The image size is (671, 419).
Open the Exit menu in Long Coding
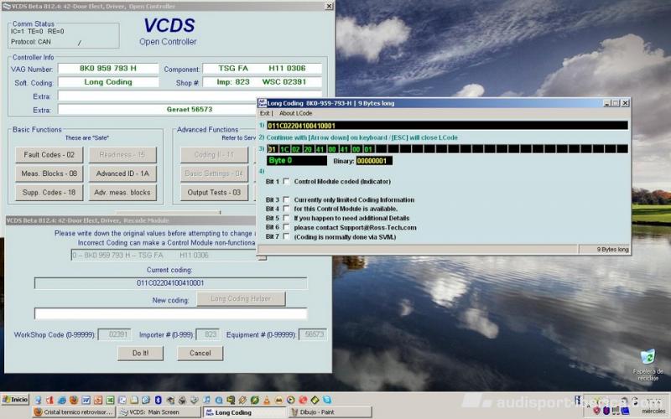pyautogui.click(x=264, y=113)
